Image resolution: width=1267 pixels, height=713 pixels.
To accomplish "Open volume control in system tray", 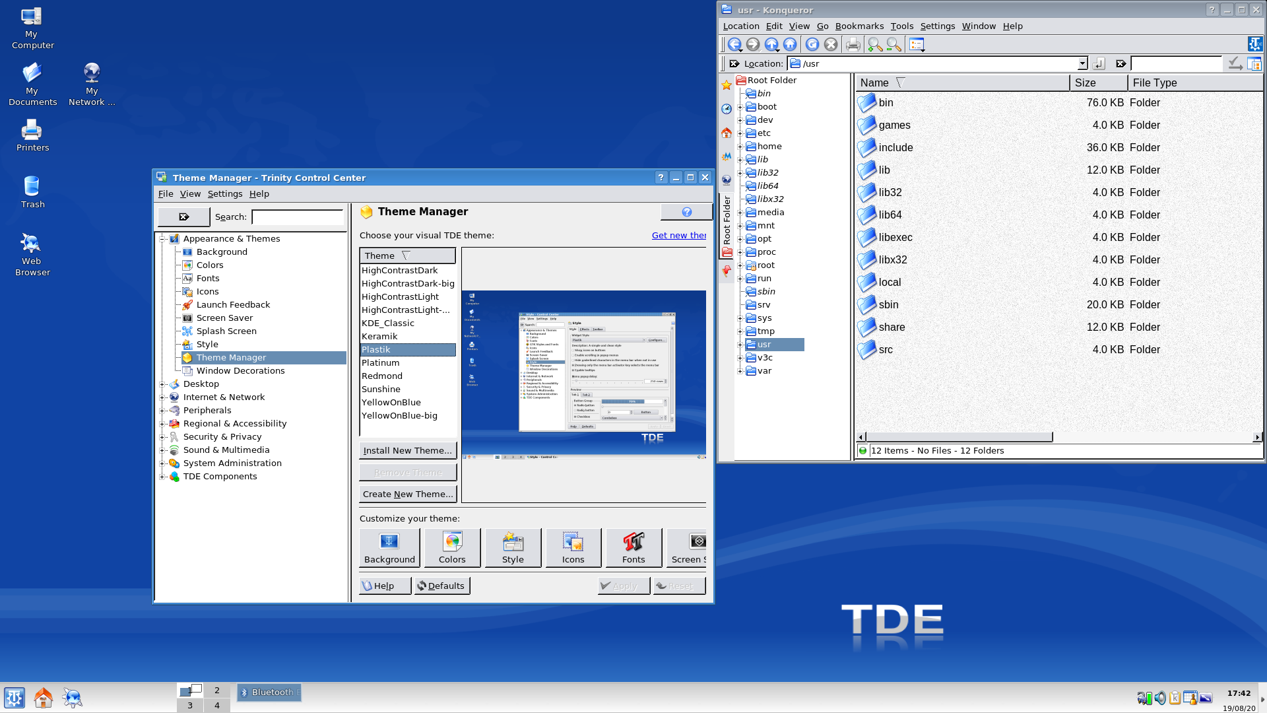I will tap(1159, 698).
